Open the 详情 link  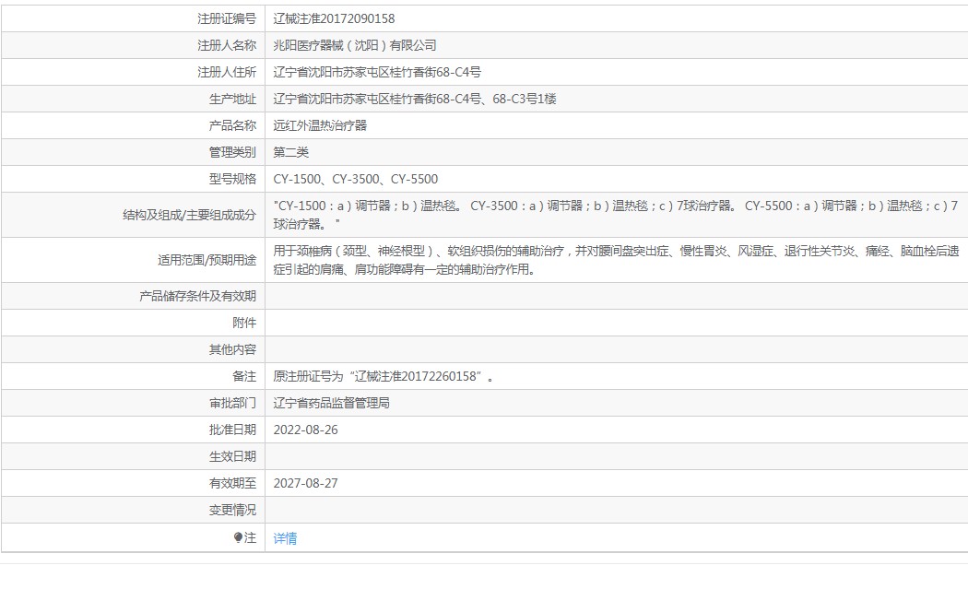coord(285,538)
